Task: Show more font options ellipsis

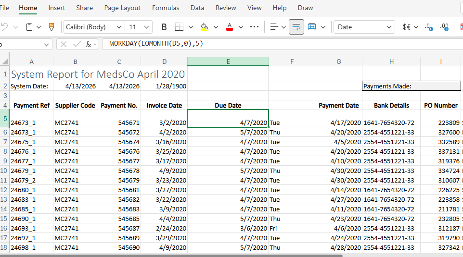Action: point(254,27)
